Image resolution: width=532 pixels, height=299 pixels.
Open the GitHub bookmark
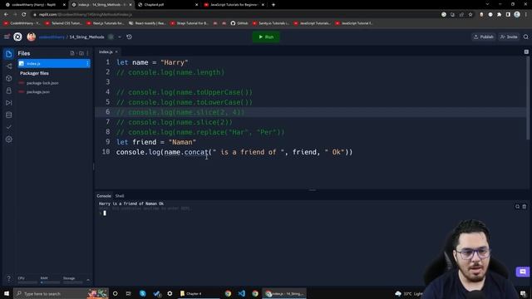tap(239, 23)
